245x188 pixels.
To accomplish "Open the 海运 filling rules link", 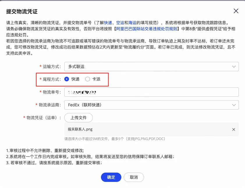I will click(132, 22).
